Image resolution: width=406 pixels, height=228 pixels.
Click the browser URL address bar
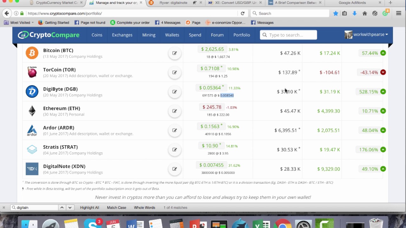[x=132, y=13]
